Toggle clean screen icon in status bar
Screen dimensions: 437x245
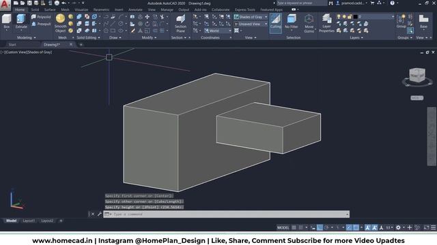[x=426, y=227]
